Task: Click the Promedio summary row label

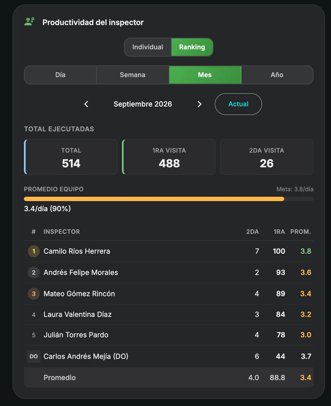Action: click(x=60, y=378)
